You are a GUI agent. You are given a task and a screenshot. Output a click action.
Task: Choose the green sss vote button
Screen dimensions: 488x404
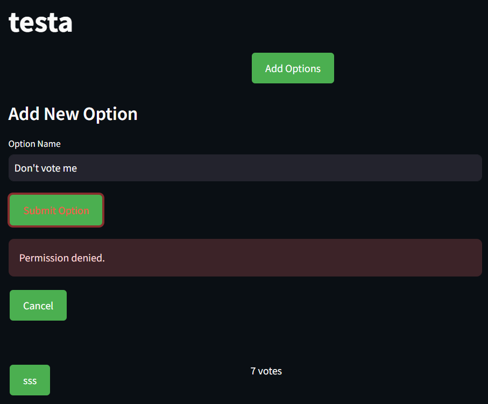pos(30,380)
